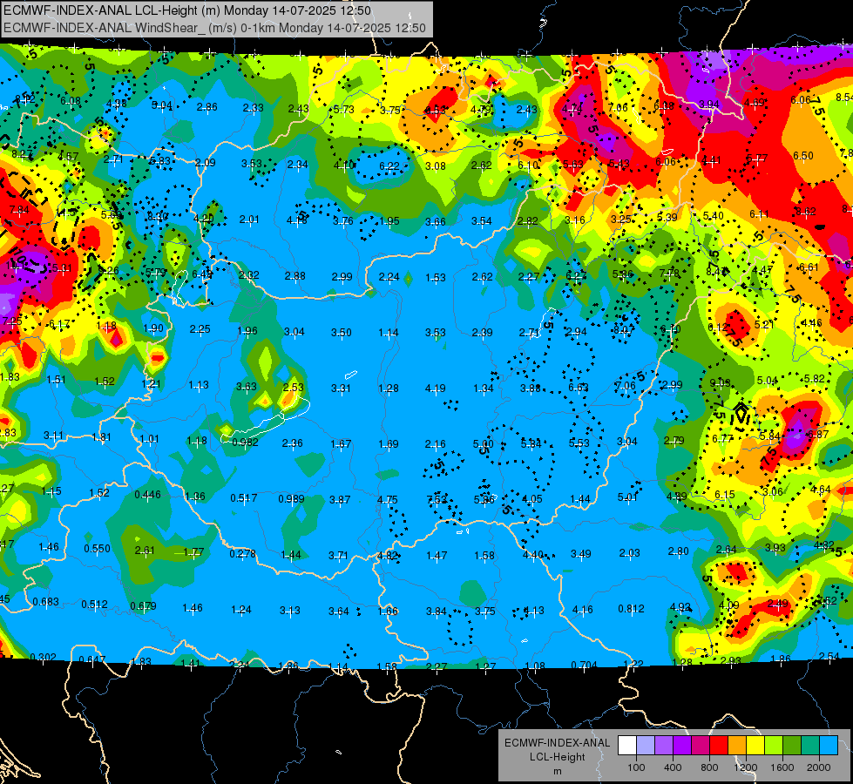Viewport: 853px width, 784px height.
Task: Click the wind shear value 4.19
Action: click(x=435, y=389)
